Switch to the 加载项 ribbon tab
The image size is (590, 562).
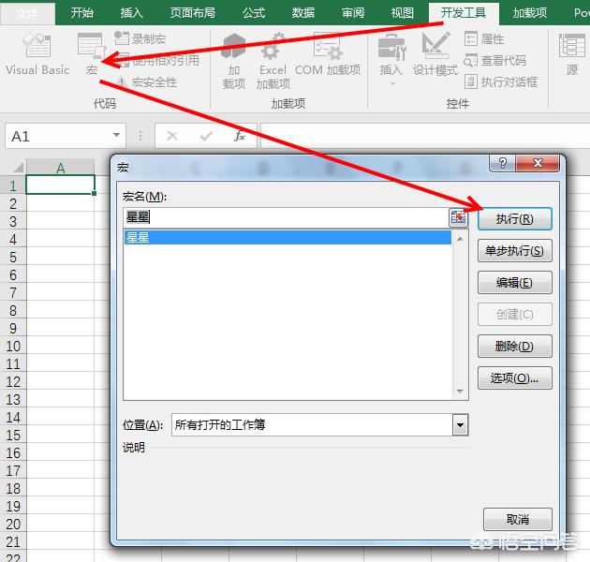tap(530, 13)
